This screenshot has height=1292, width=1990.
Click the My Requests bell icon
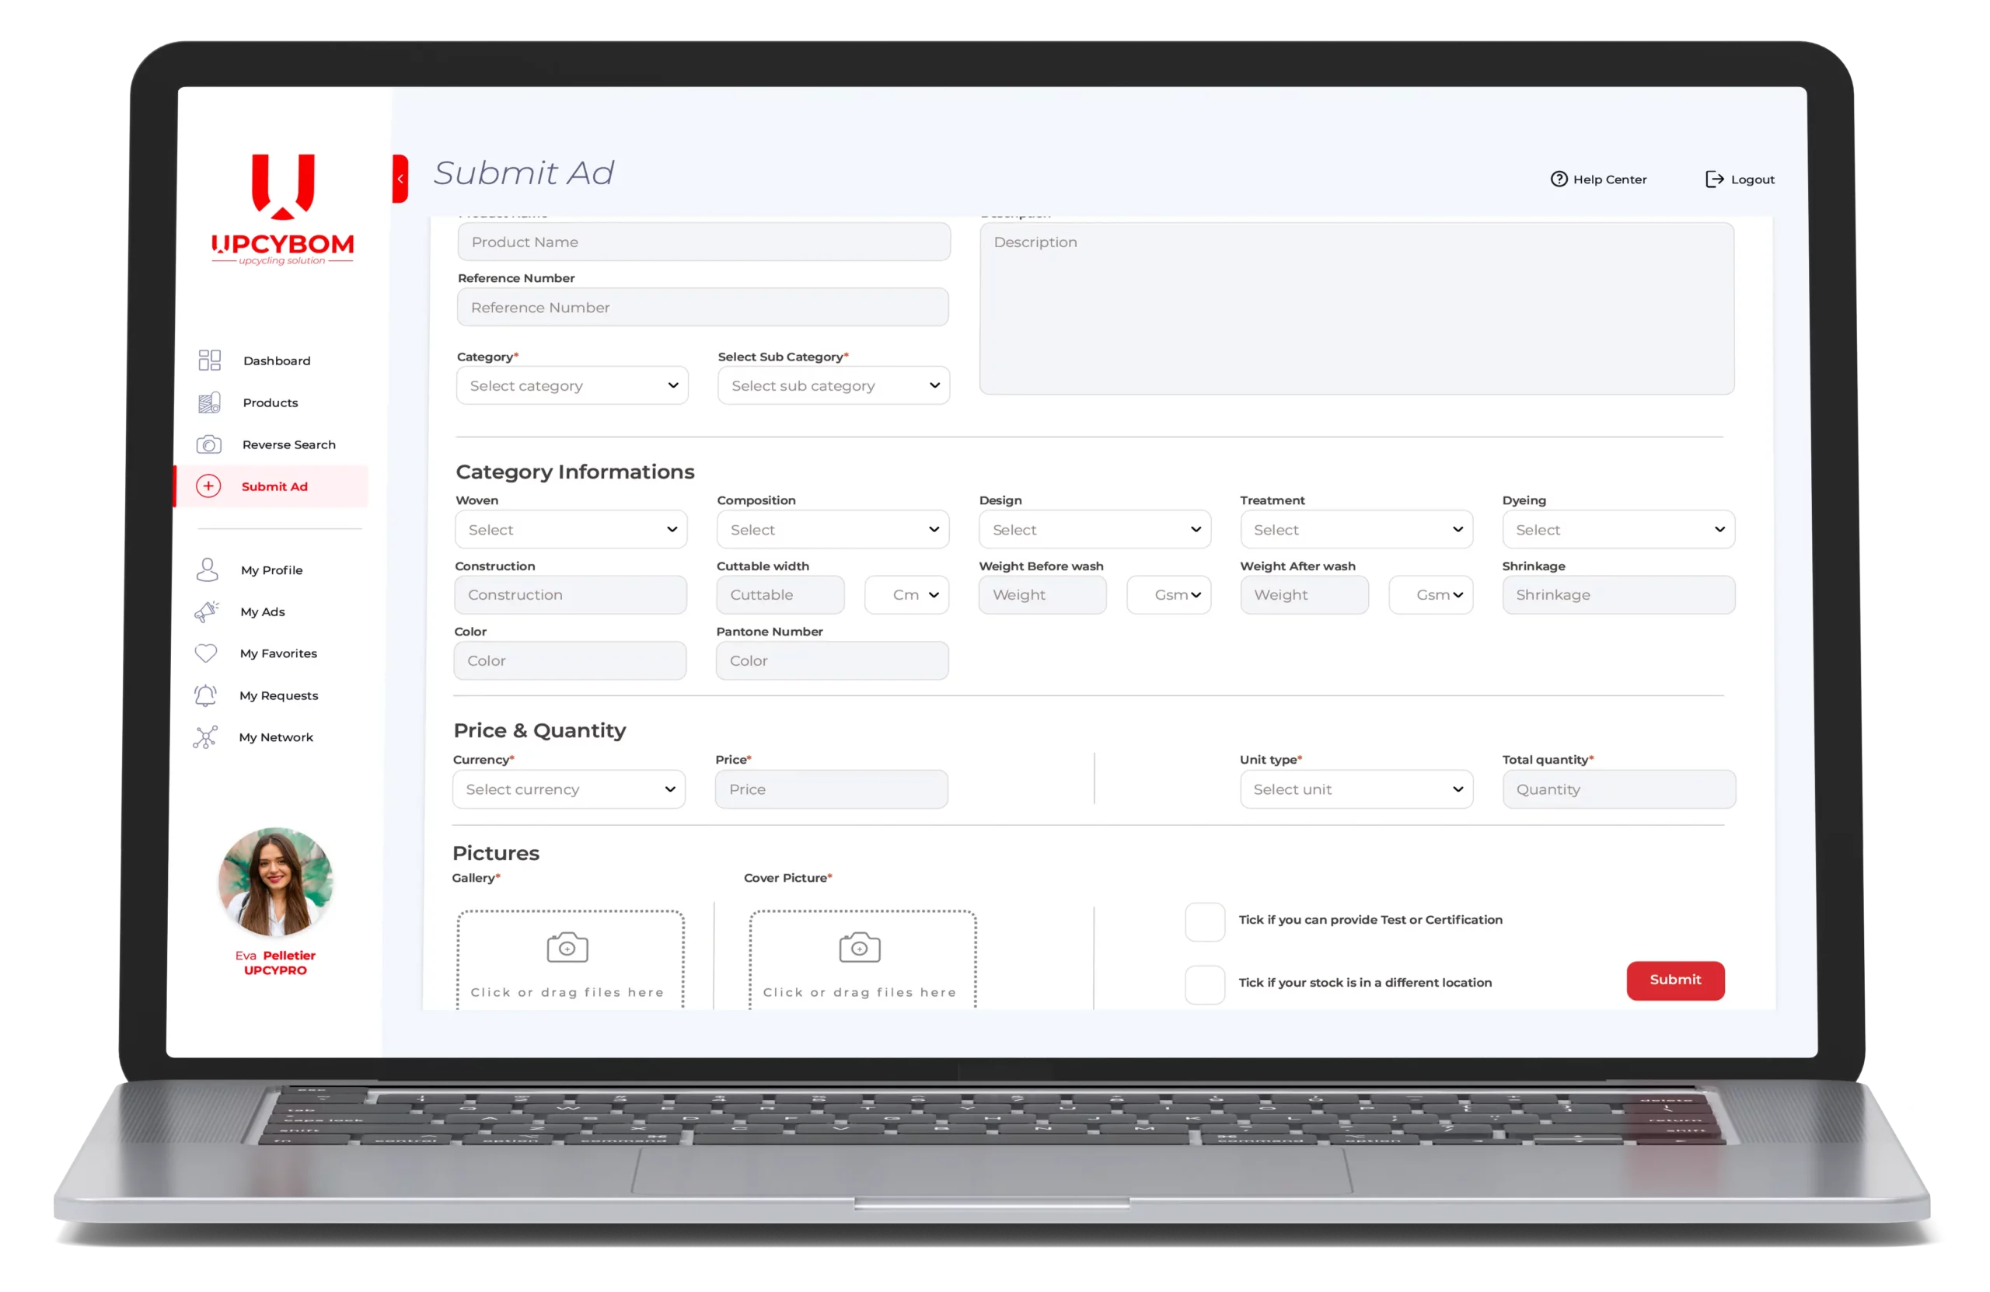click(206, 695)
